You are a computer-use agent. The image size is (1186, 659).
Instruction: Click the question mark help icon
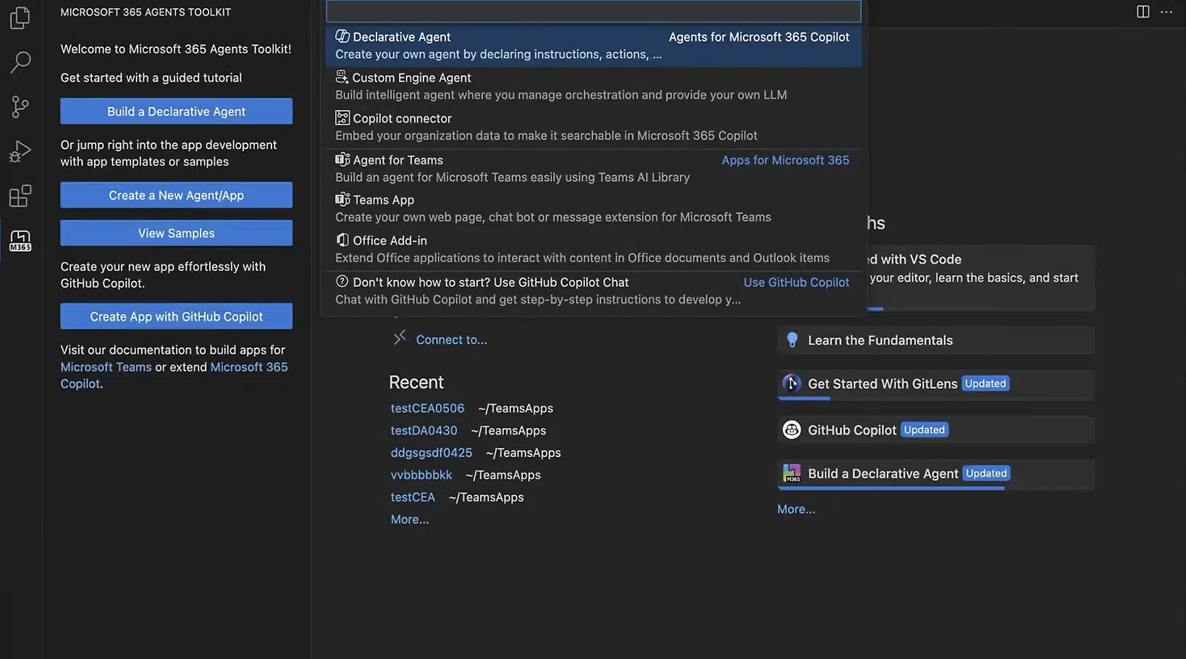click(x=342, y=282)
